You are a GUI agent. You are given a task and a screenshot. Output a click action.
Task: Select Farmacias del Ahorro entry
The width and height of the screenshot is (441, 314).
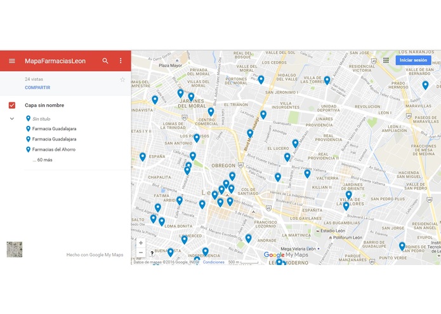pyautogui.click(x=53, y=149)
